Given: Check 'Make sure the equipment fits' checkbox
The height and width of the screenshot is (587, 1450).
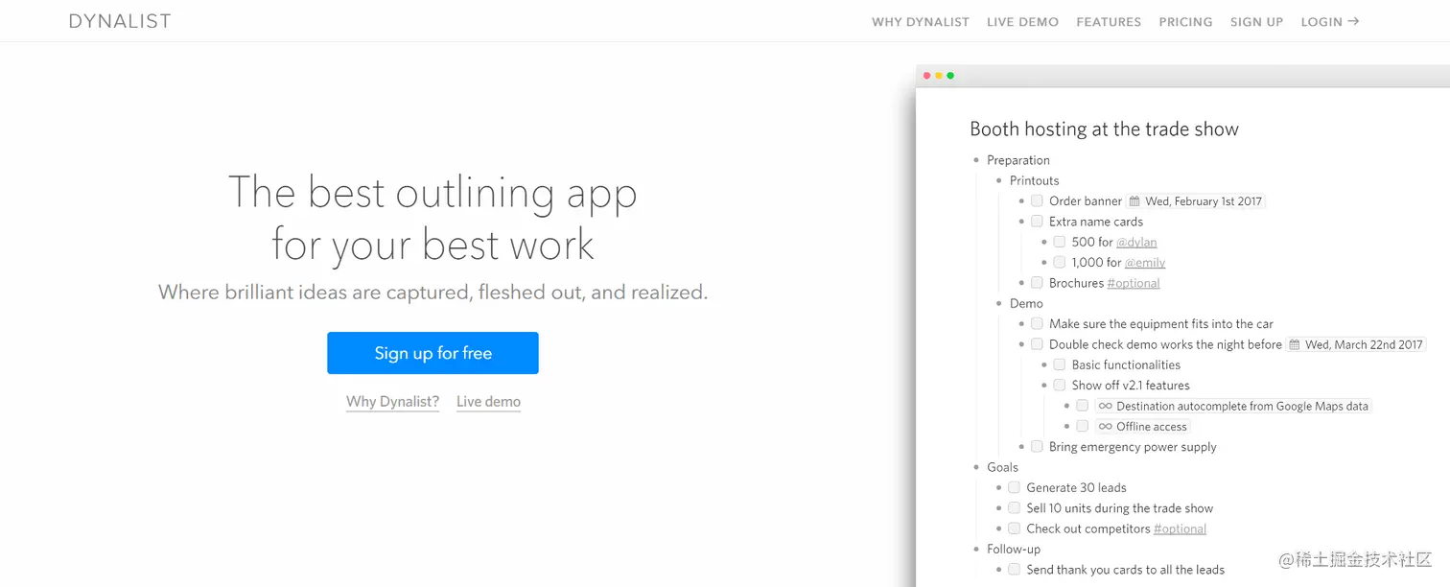Looking at the screenshot, I should [x=1037, y=323].
